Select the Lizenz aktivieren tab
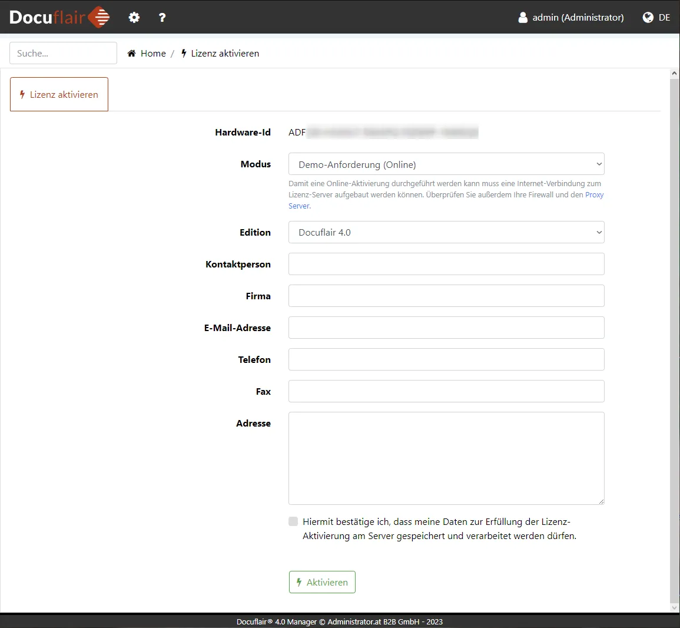 click(x=59, y=94)
